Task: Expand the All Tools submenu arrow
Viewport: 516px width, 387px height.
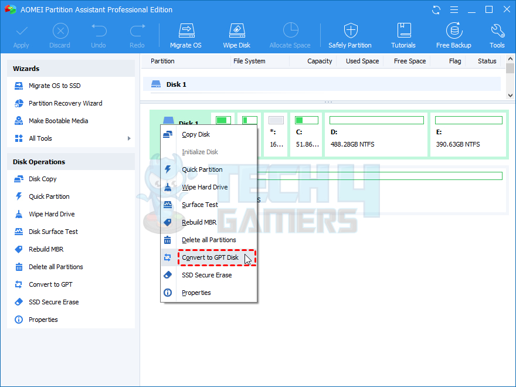Action: coord(129,138)
